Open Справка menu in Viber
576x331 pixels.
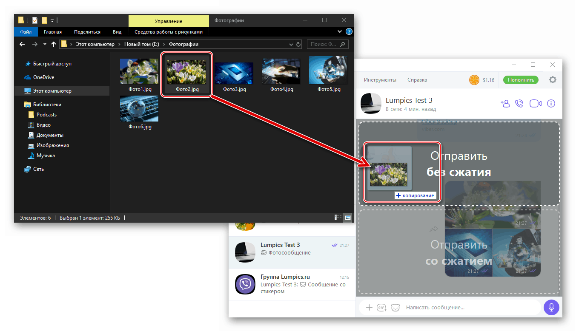(x=417, y=80)
